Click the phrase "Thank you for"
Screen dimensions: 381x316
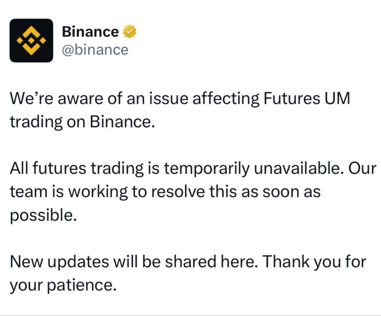314,262
